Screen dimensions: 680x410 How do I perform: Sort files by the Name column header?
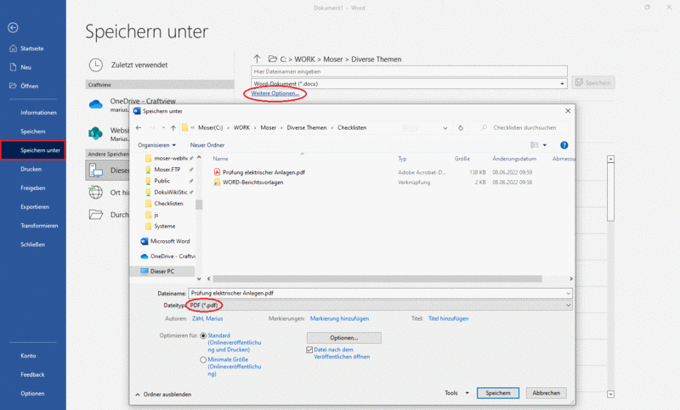[220, 159]
